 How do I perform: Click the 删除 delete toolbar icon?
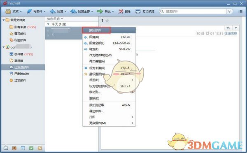point(121,12)
